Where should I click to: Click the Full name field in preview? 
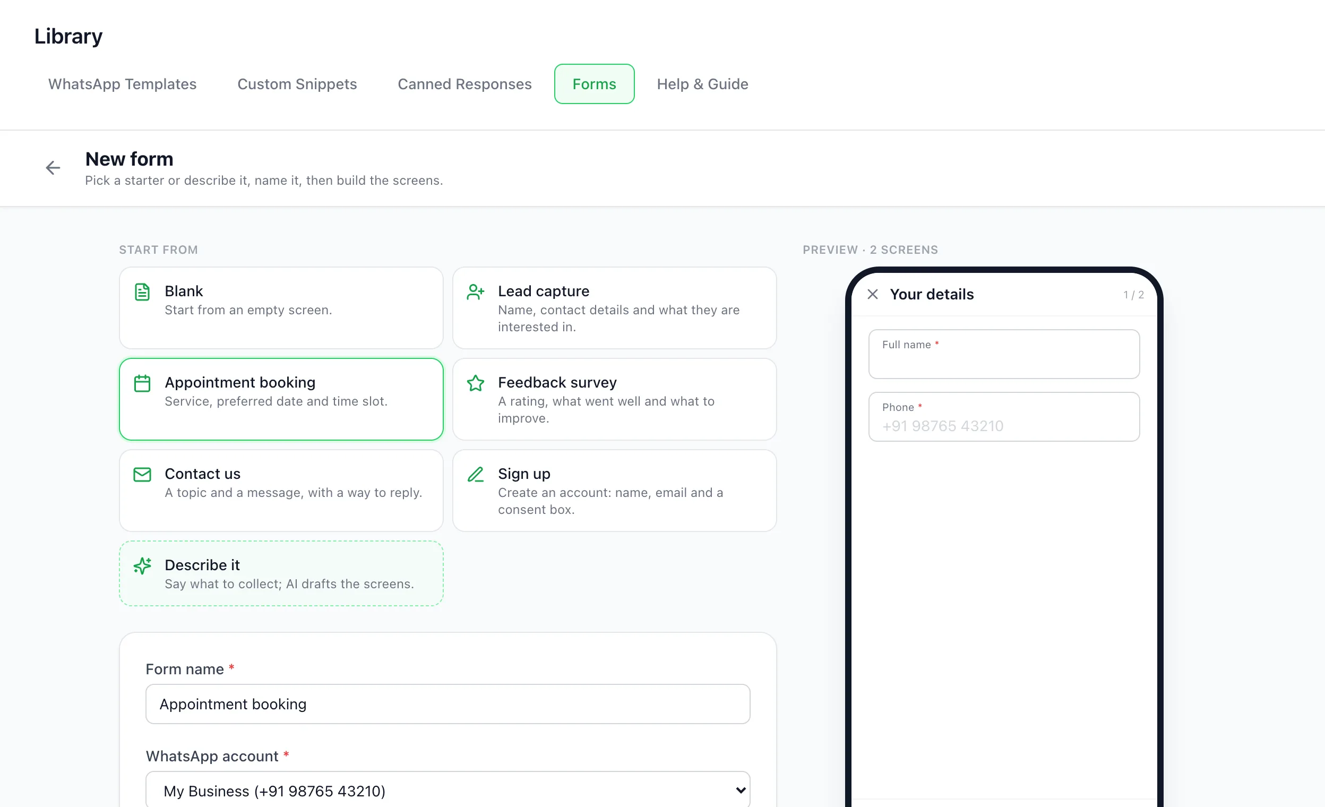click(x=1004, y=354)
